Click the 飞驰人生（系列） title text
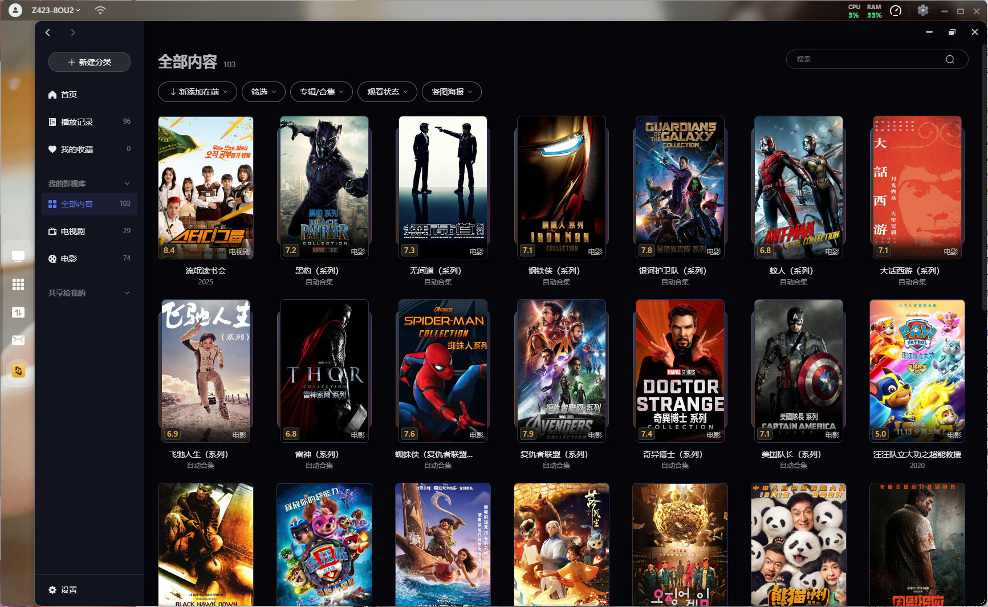Screen dimensions: 988x607 pos(198,454)
